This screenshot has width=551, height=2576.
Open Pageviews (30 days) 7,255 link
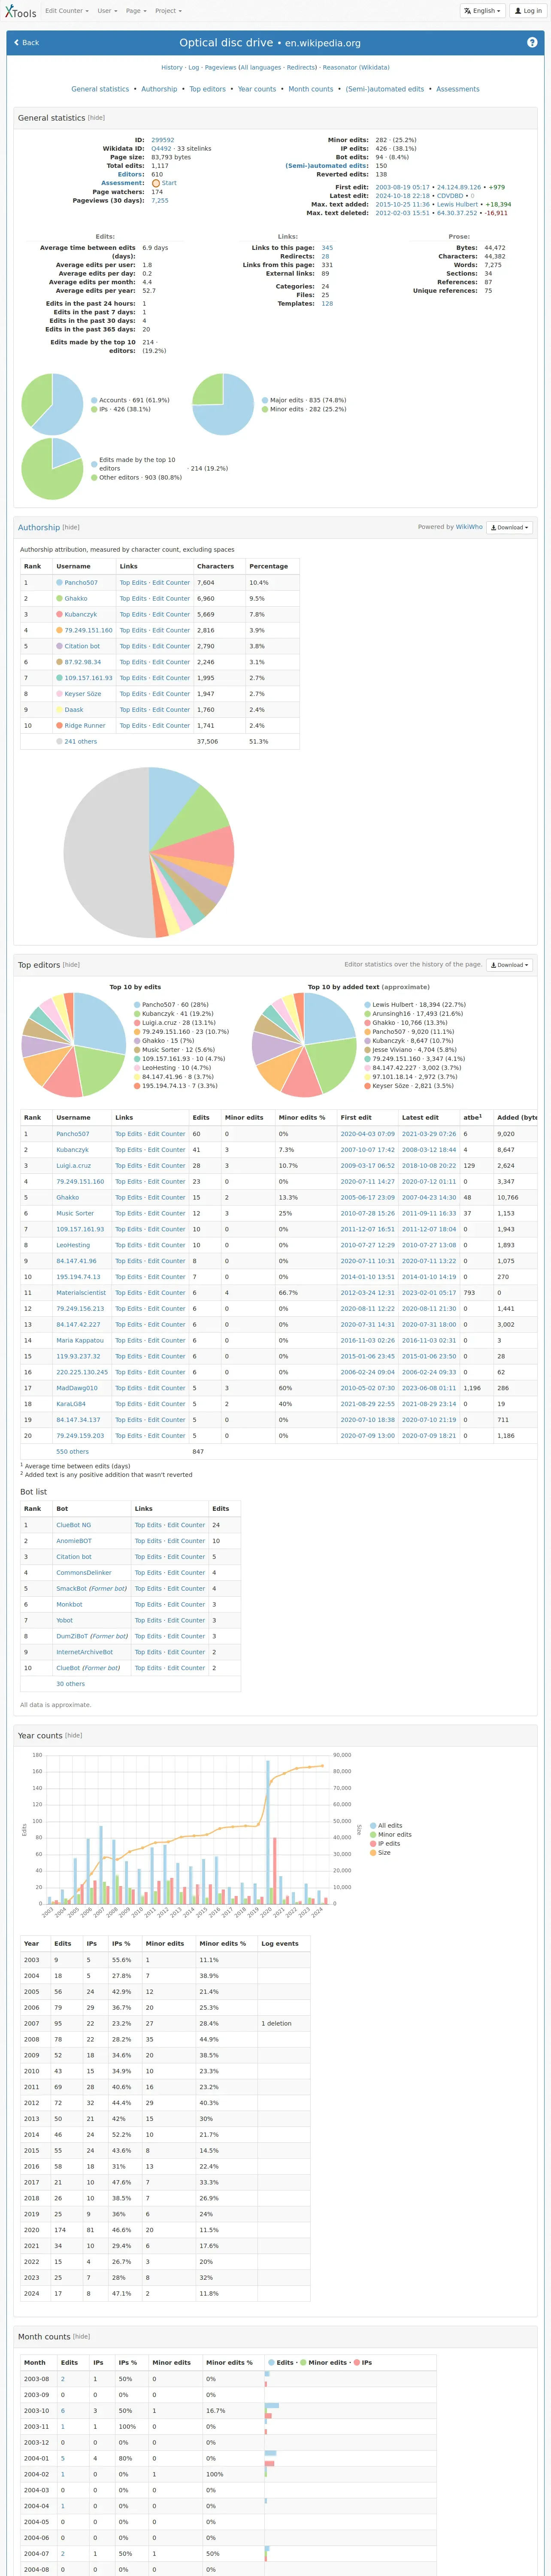(x=160, y=200)
